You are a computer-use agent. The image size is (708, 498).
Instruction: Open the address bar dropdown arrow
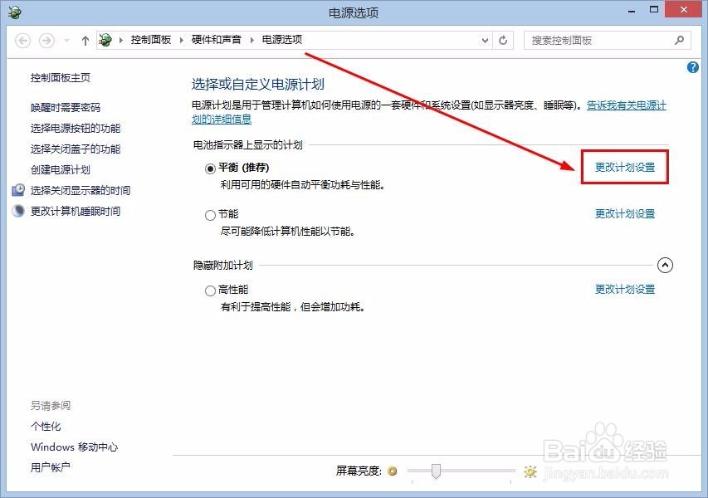[484, 40]
